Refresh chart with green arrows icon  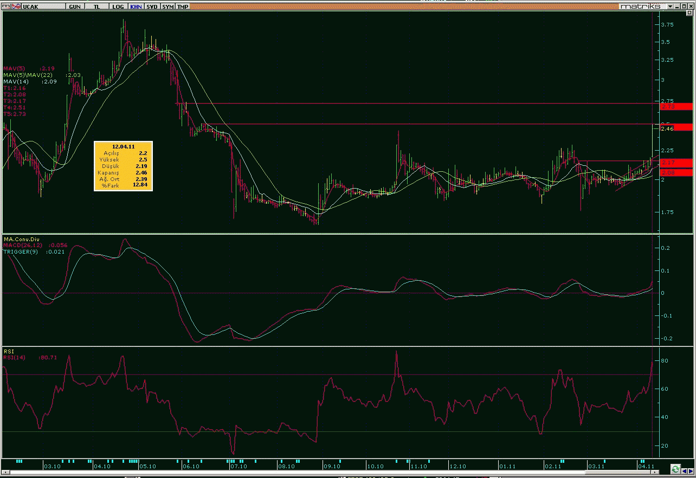[x=676, y=468]
